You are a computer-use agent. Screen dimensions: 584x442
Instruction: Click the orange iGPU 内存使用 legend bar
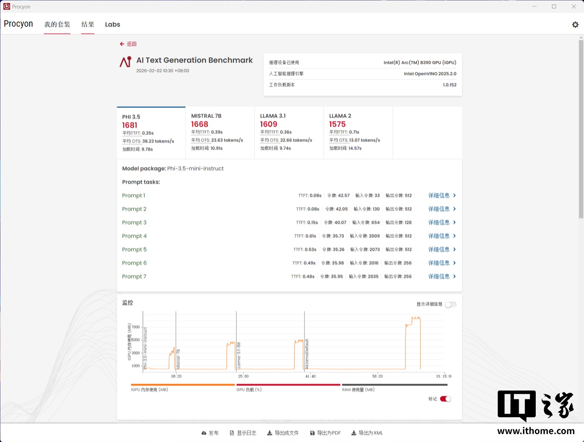click(182, 385)
